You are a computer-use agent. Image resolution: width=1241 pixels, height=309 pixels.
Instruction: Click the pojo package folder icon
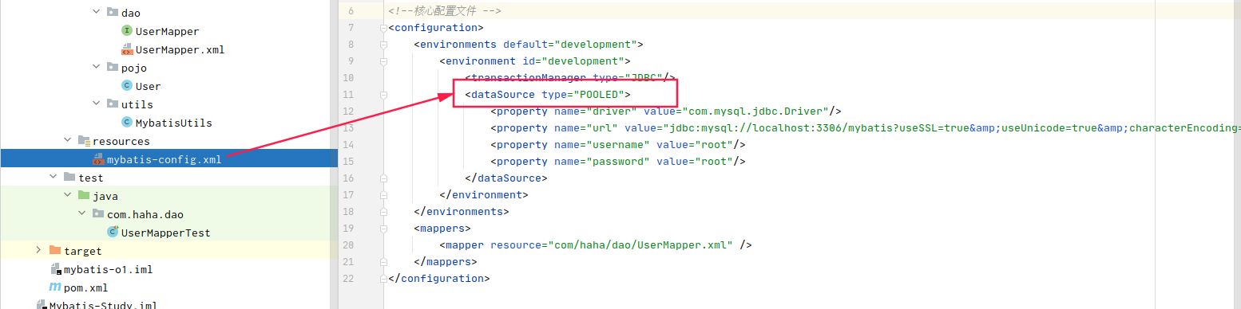(112, 68)
